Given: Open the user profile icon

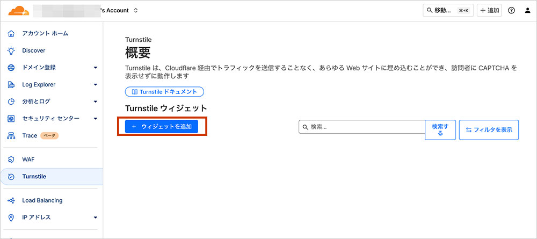Looking at the screenshot, I should click(x=527, y=10).
